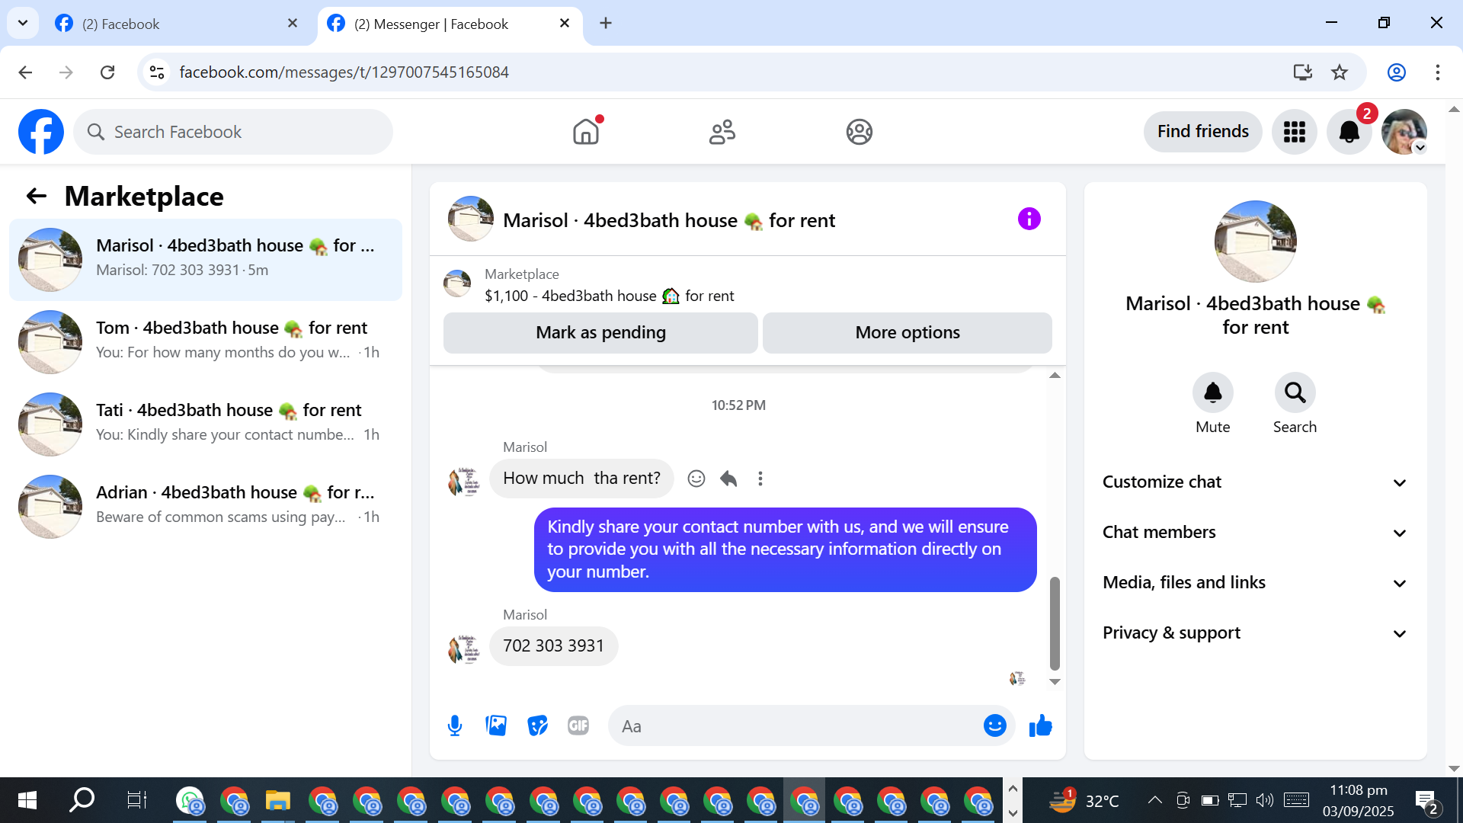Open the Groups icon in top navigation

pos(859,132)
